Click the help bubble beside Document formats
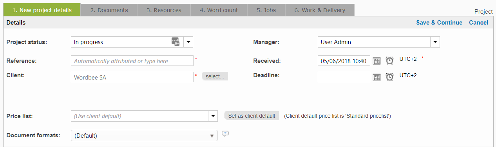 tap(225, 134)
